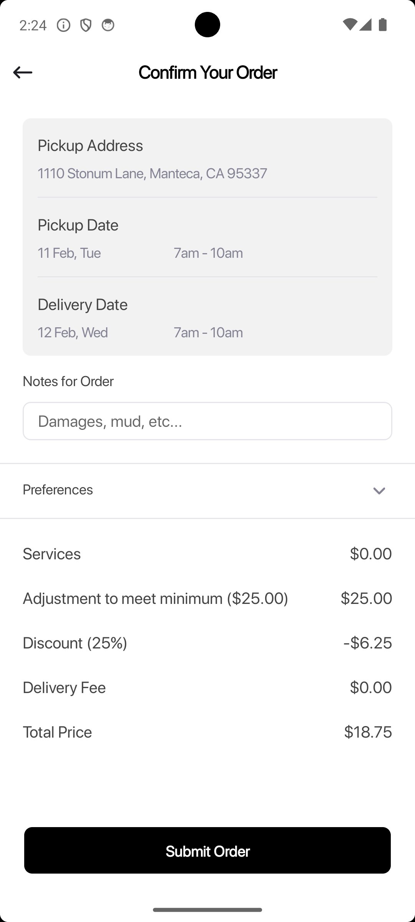Viewport: 415px width, 922px height.
Task: Tap the Total Price amount $18.75
Action: (x=368, y=732)
